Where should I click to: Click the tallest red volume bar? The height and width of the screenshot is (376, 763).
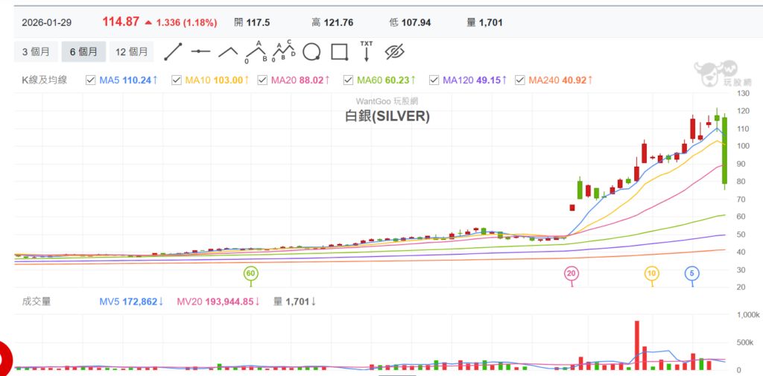(x=637, y=345)
